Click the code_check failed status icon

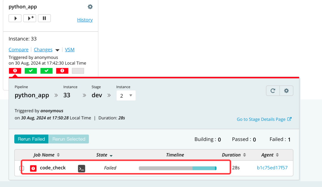[33, 168]
